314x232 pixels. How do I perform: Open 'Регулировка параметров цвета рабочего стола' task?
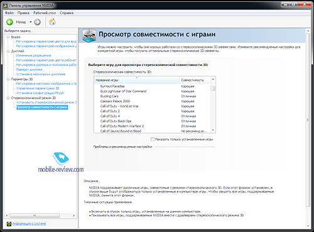click(x=46, y=60)
